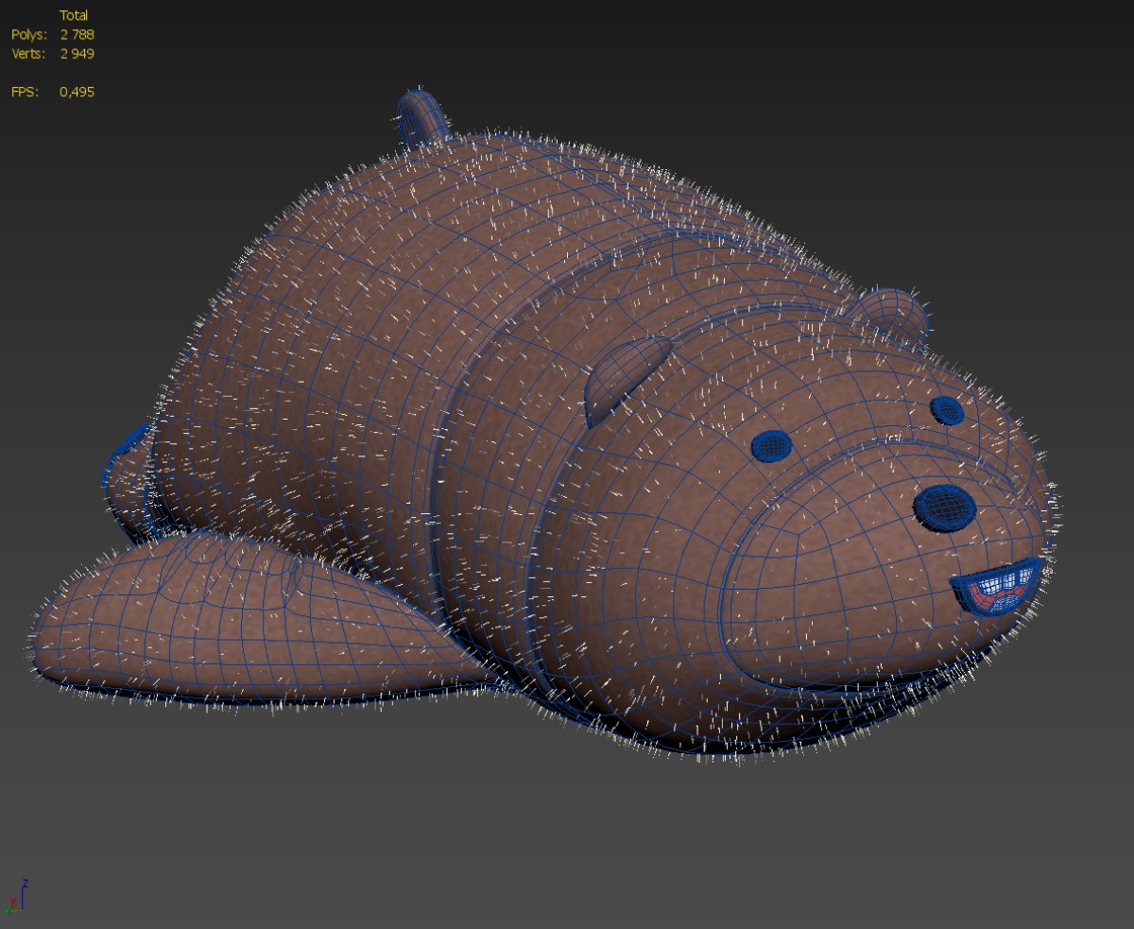Click the Verts label in statistics
The height and width of the screenshot is (929, 1134).
(x=28, y=54)
